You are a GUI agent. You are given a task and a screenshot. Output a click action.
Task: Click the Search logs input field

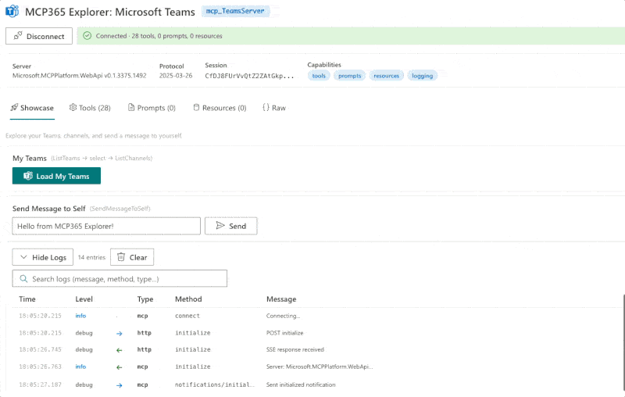pyautogui.click(x=120, y=279)
